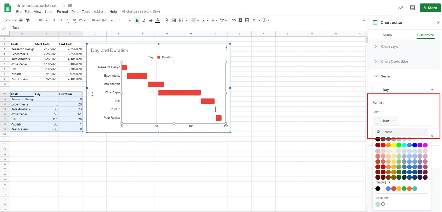This screenshot has height=212, width=442.
Task: Open the Borders tool
Action: tap(174, 20)
